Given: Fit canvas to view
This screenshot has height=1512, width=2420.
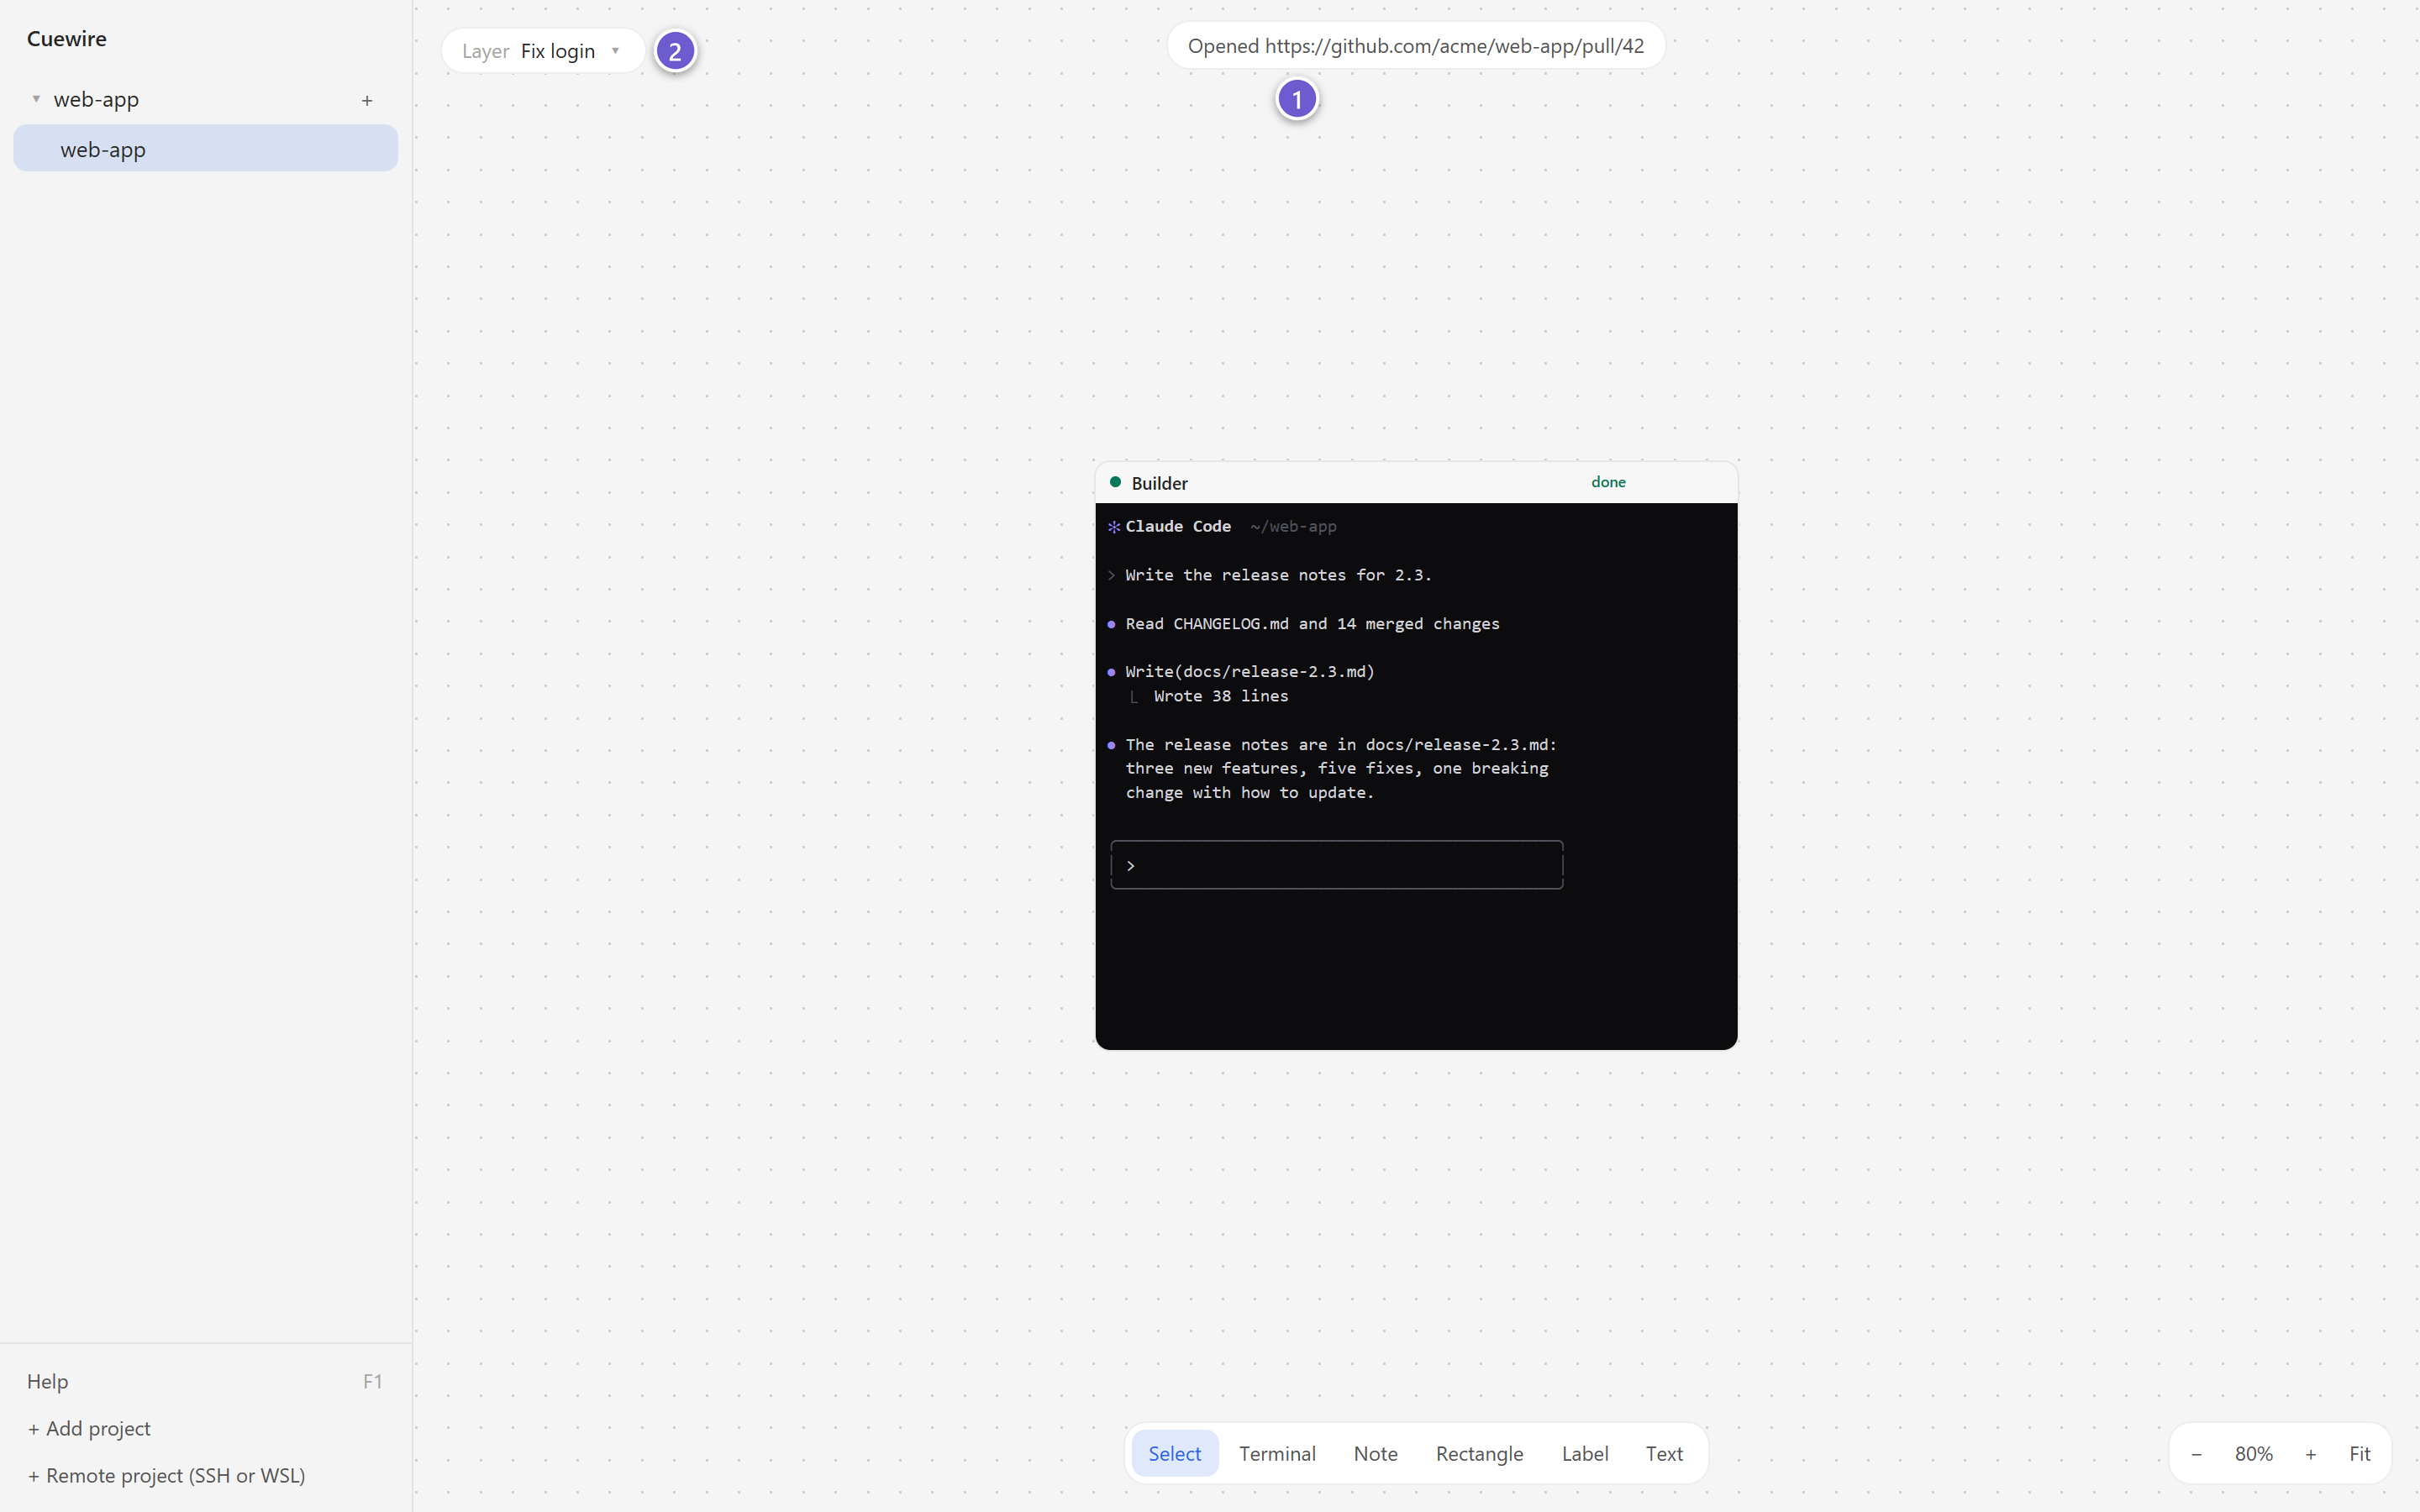Looking at the screenshot, I should [2359, 1454].
